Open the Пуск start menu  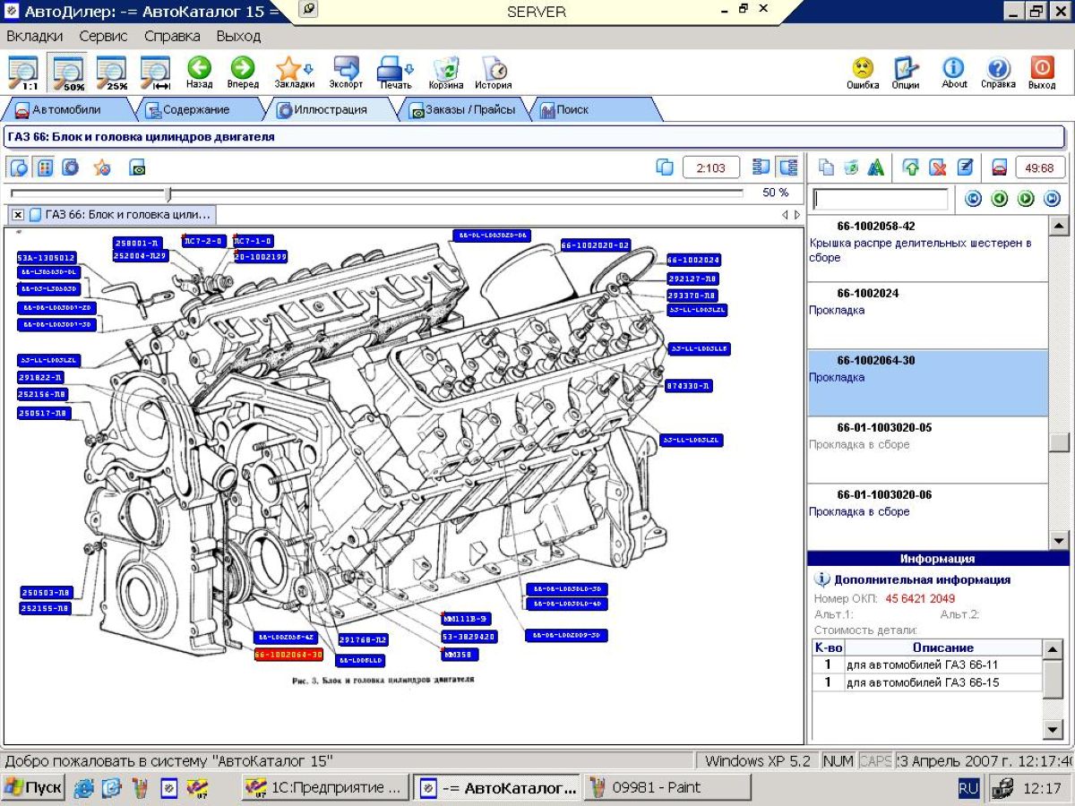click(x=33, y=788)
